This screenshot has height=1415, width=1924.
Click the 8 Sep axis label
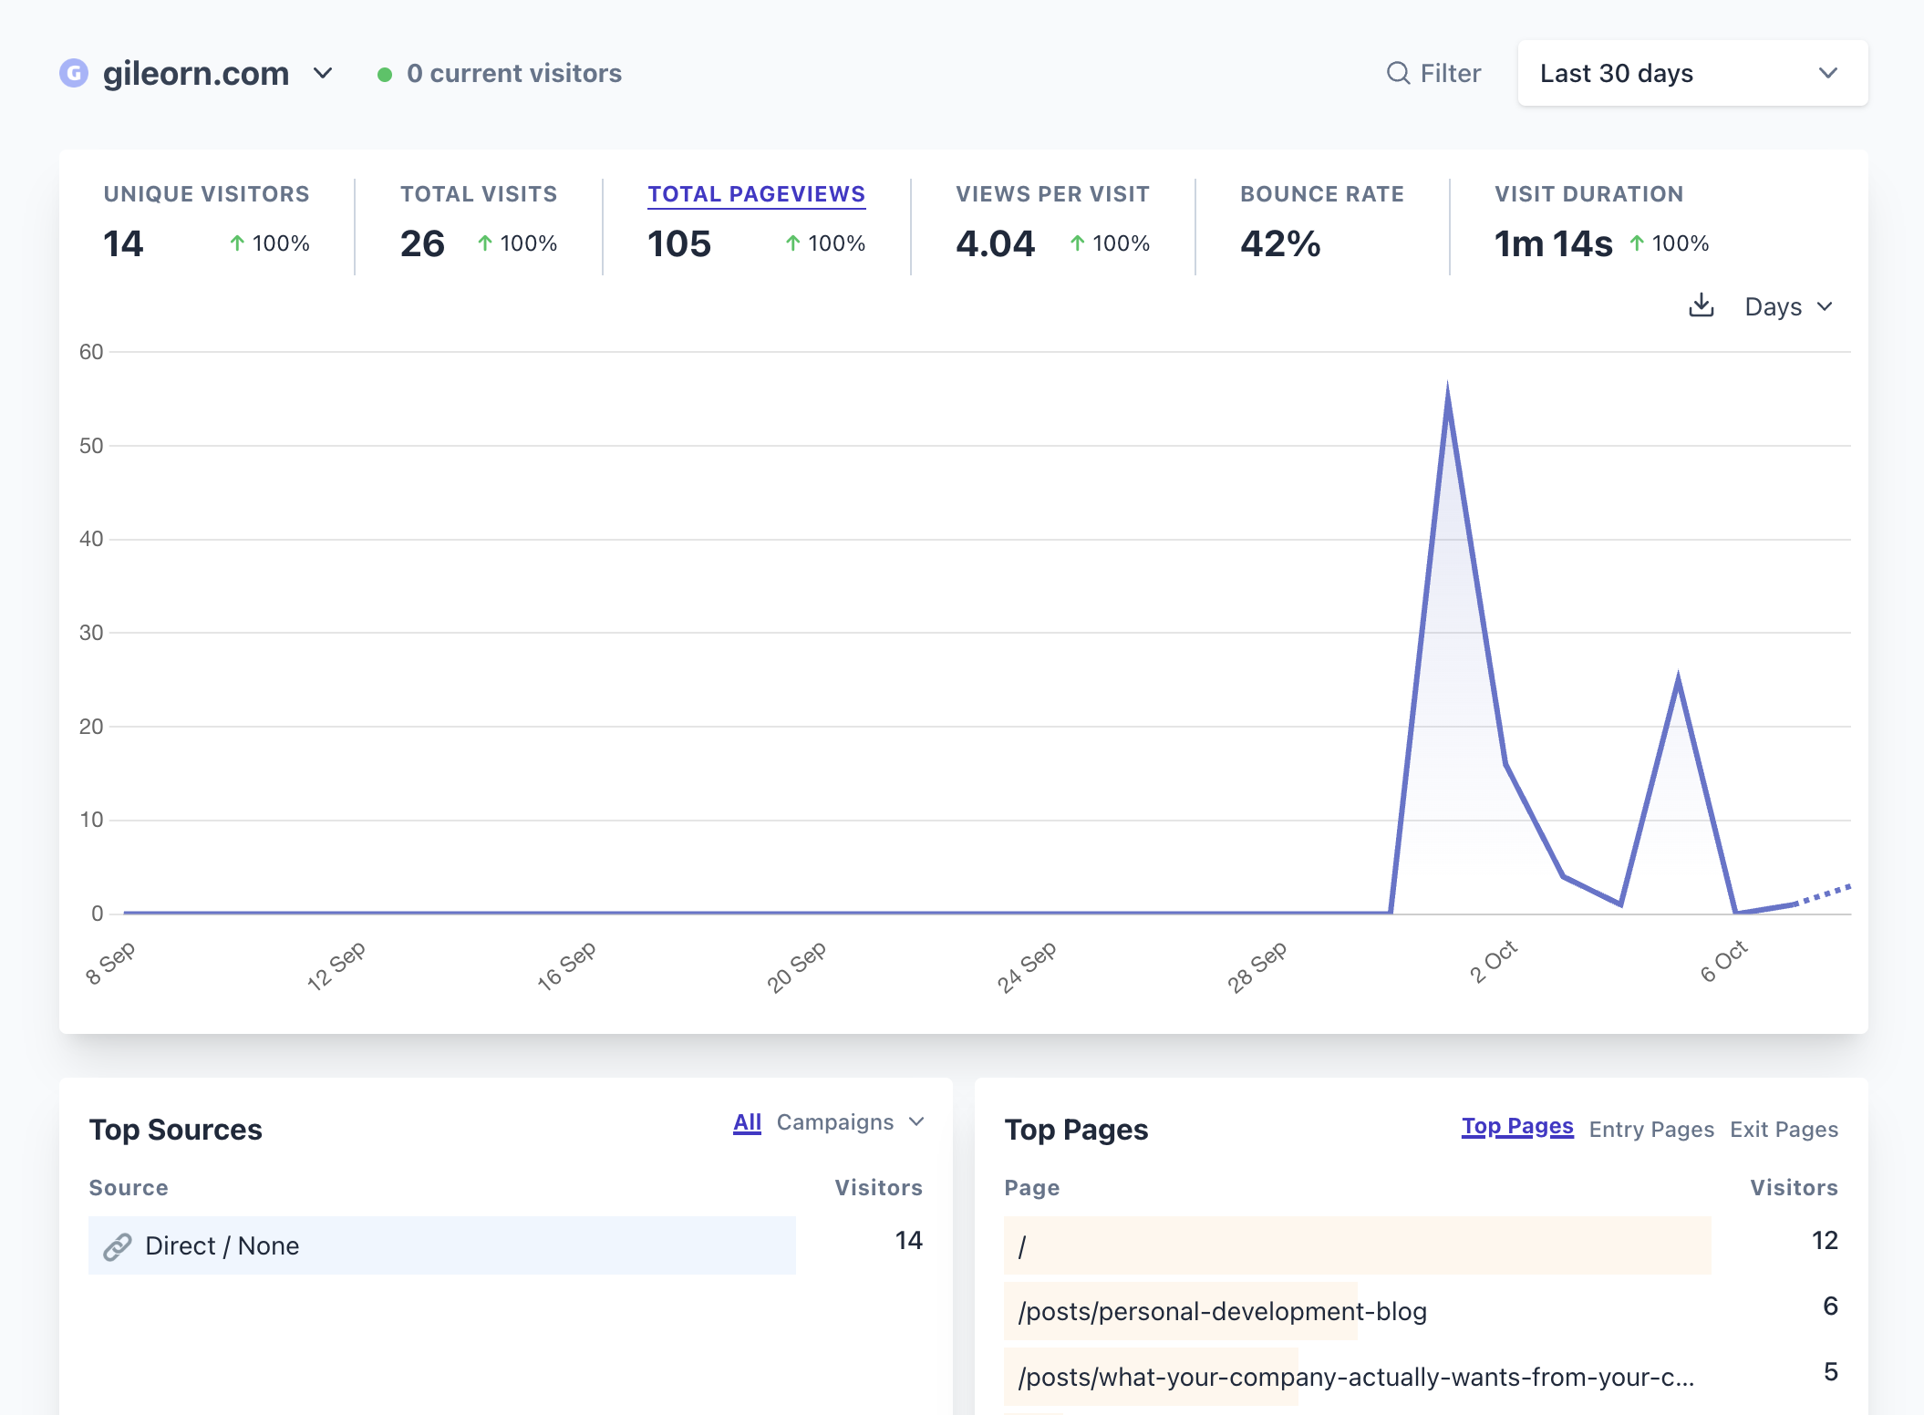coord(110,963)
